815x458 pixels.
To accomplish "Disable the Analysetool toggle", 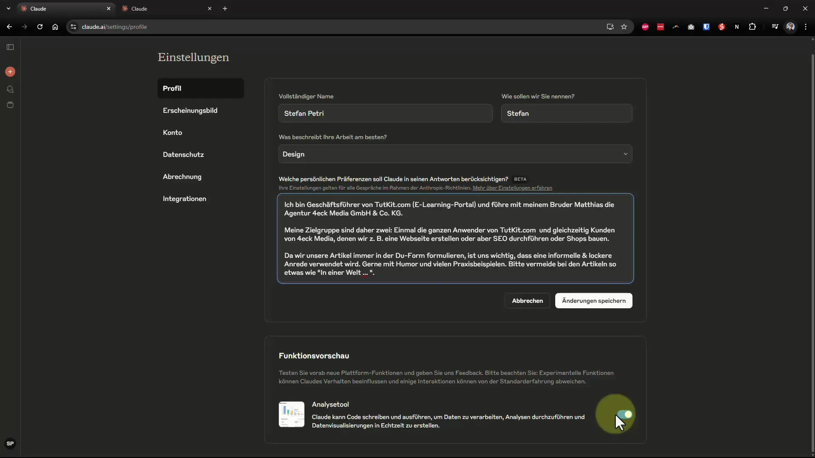I will [x=624, y=414].
